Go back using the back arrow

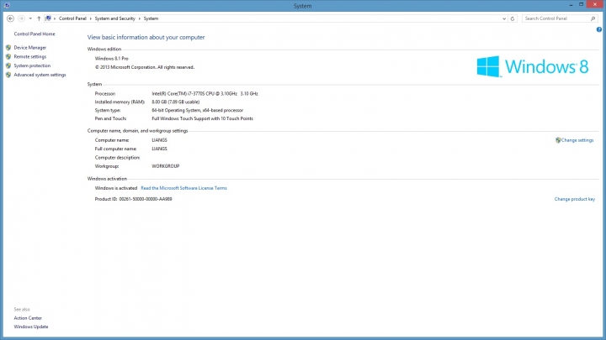(x=10, y=18)
